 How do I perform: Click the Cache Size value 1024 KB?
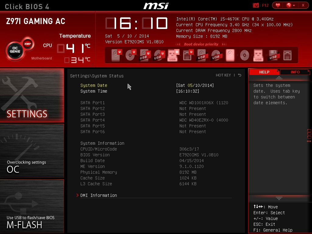click(188, 178)
